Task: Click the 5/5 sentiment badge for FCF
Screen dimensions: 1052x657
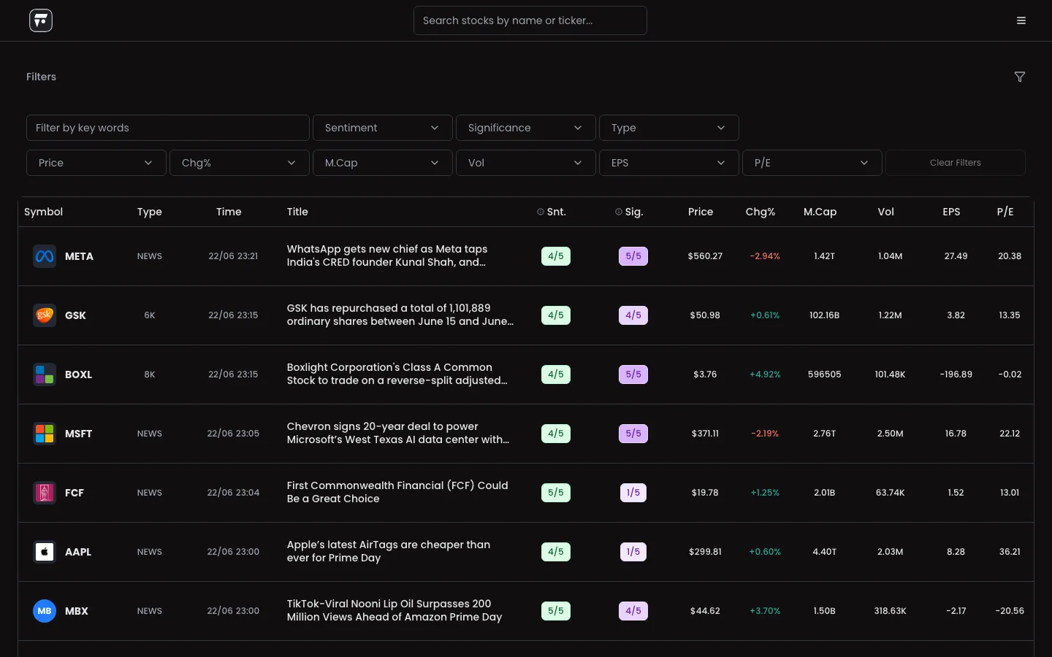Action: click(556, 493)
